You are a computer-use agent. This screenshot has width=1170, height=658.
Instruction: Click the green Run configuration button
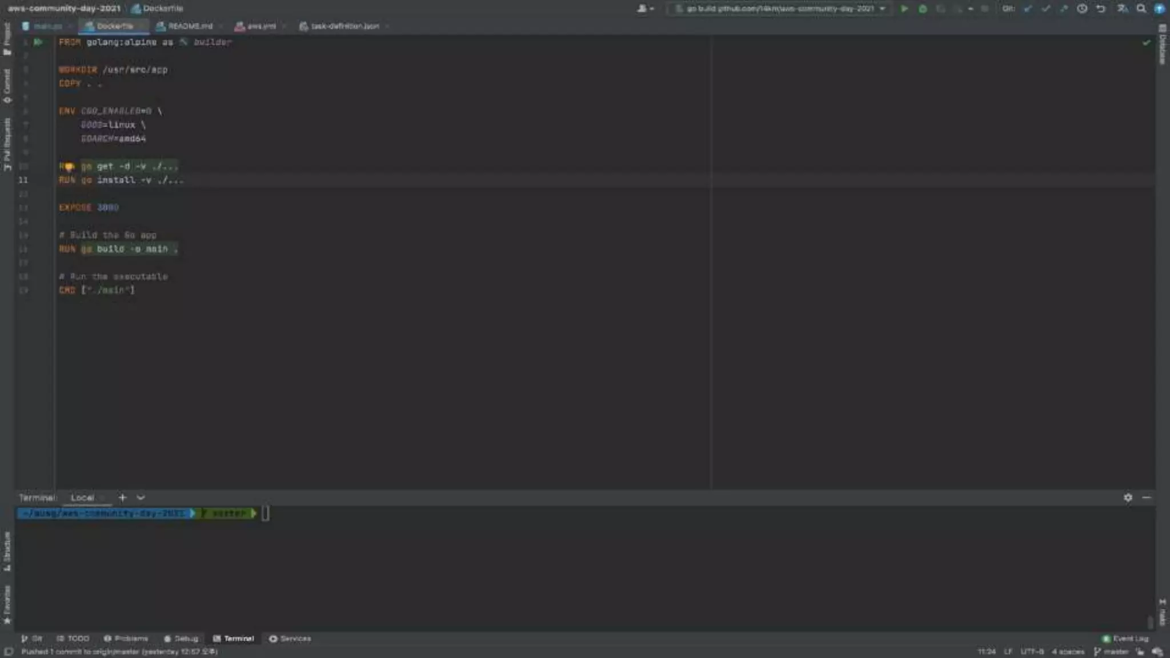(x=904, y=9)
